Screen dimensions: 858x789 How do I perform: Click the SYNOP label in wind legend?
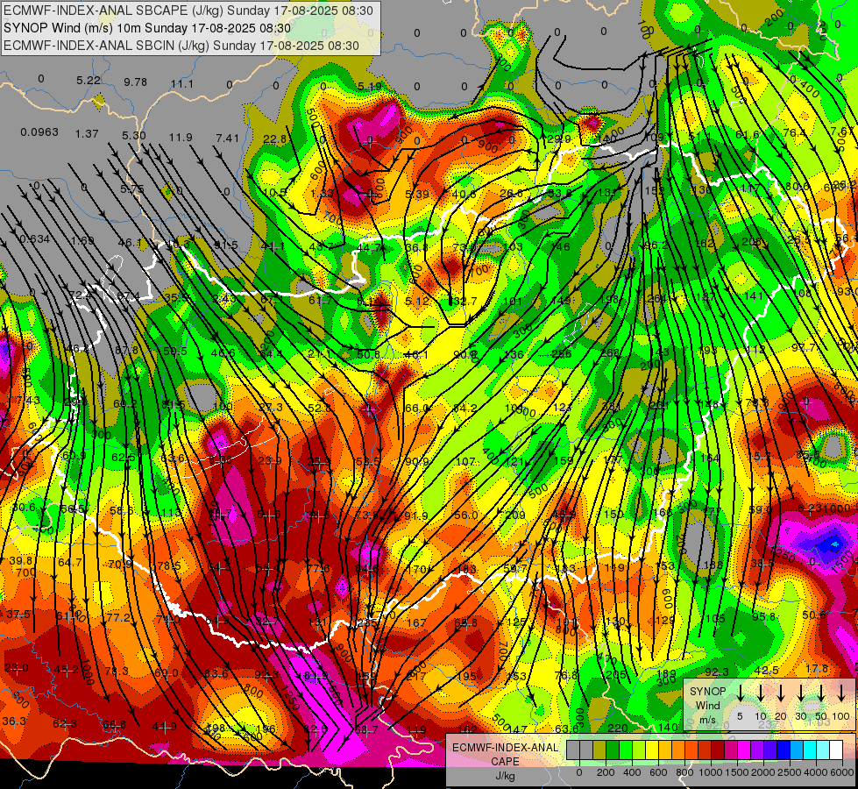coord(707,692)
